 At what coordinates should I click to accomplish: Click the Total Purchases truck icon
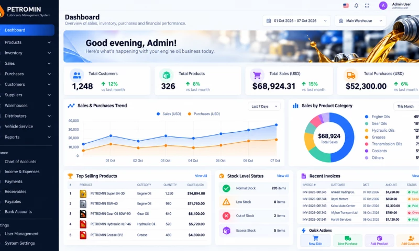351,75
